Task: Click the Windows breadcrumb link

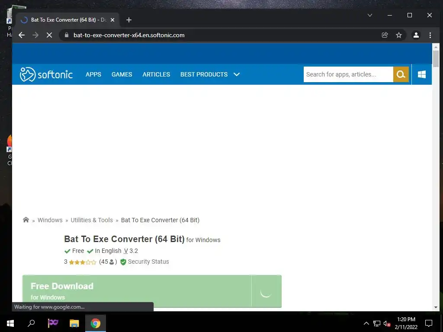Action: click(50, 220)
